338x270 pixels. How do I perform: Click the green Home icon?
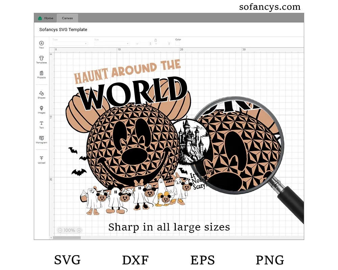40,18
